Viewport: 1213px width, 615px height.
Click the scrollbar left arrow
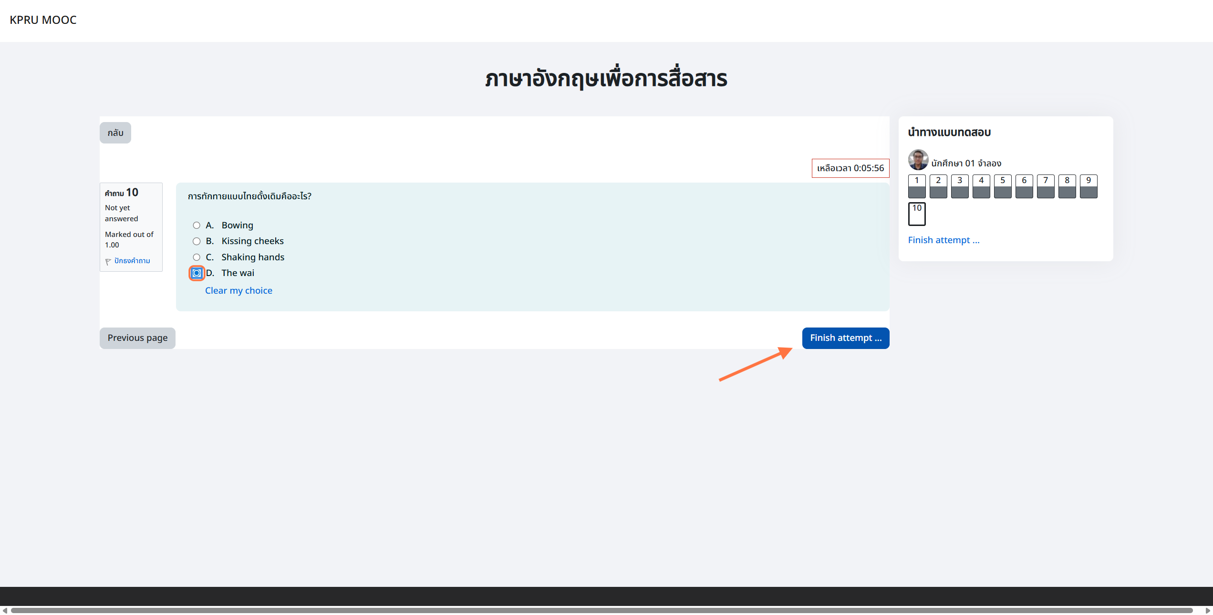click(x=4, y=610)
